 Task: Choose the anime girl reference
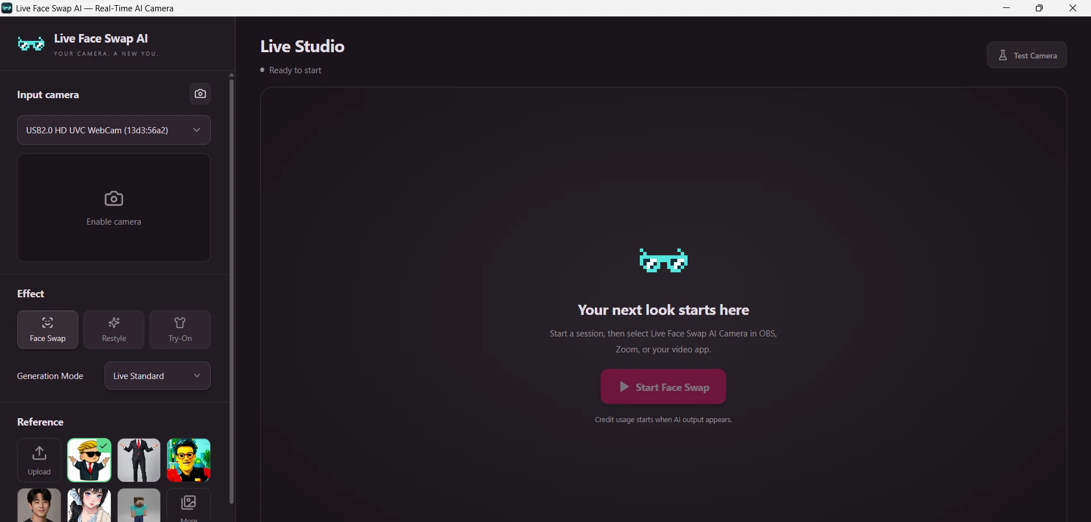pyautogui.click(x=89, y=505)
